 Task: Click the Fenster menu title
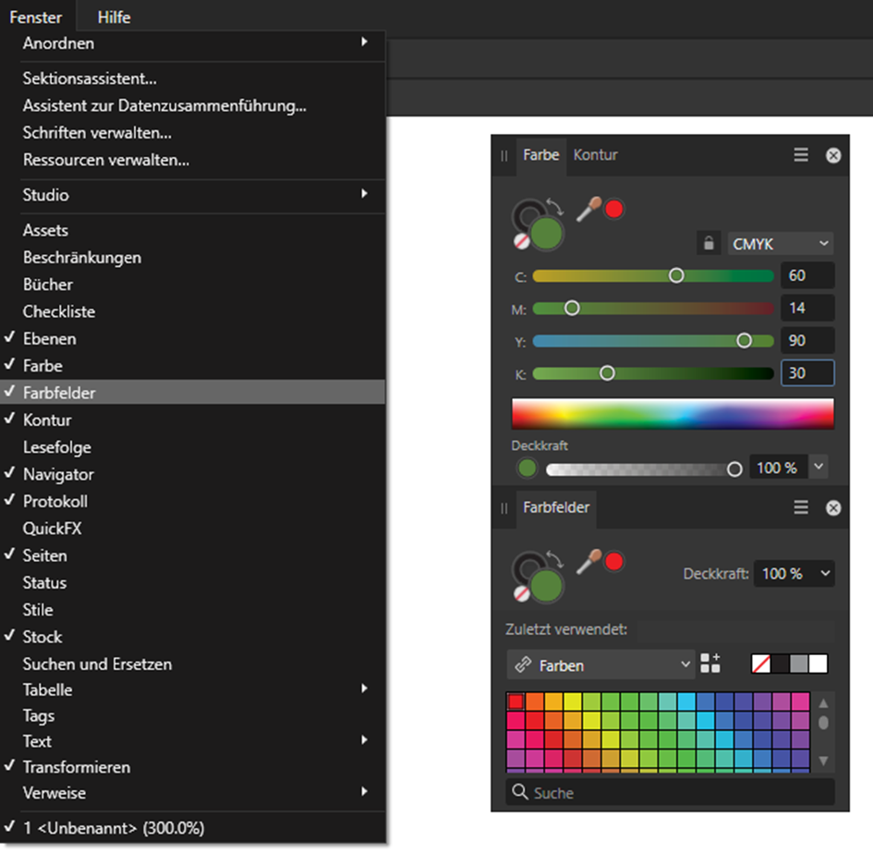point(36,18)
